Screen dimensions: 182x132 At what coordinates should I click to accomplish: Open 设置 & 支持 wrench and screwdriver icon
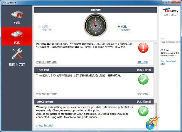click(x=17, y=54)
